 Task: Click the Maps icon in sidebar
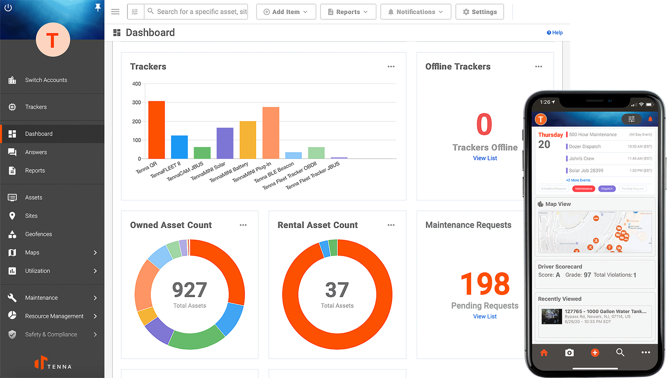(12, 253)
